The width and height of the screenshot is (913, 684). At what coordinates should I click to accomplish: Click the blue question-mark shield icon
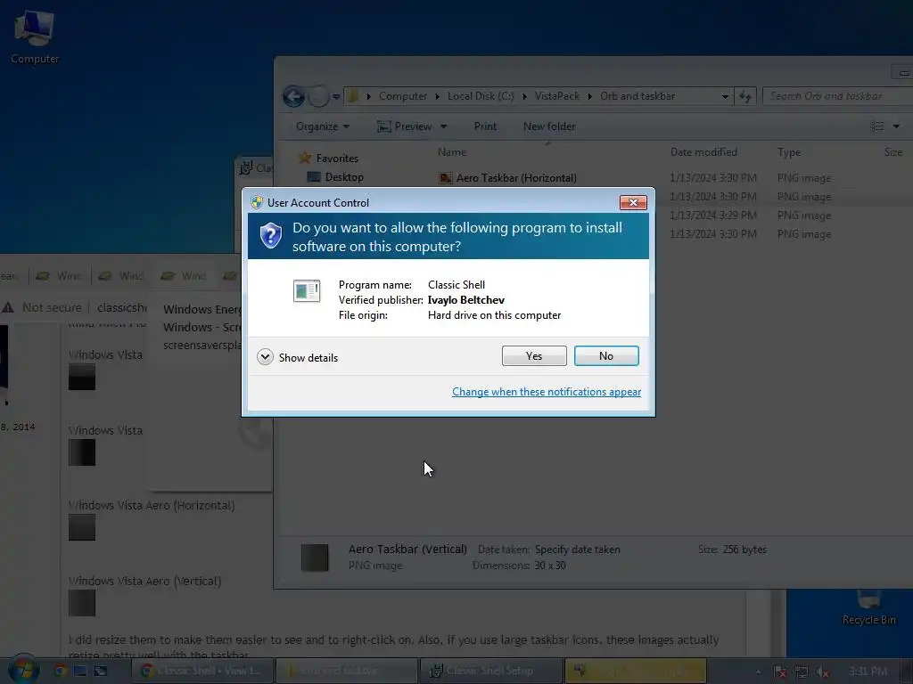(271, 236)
